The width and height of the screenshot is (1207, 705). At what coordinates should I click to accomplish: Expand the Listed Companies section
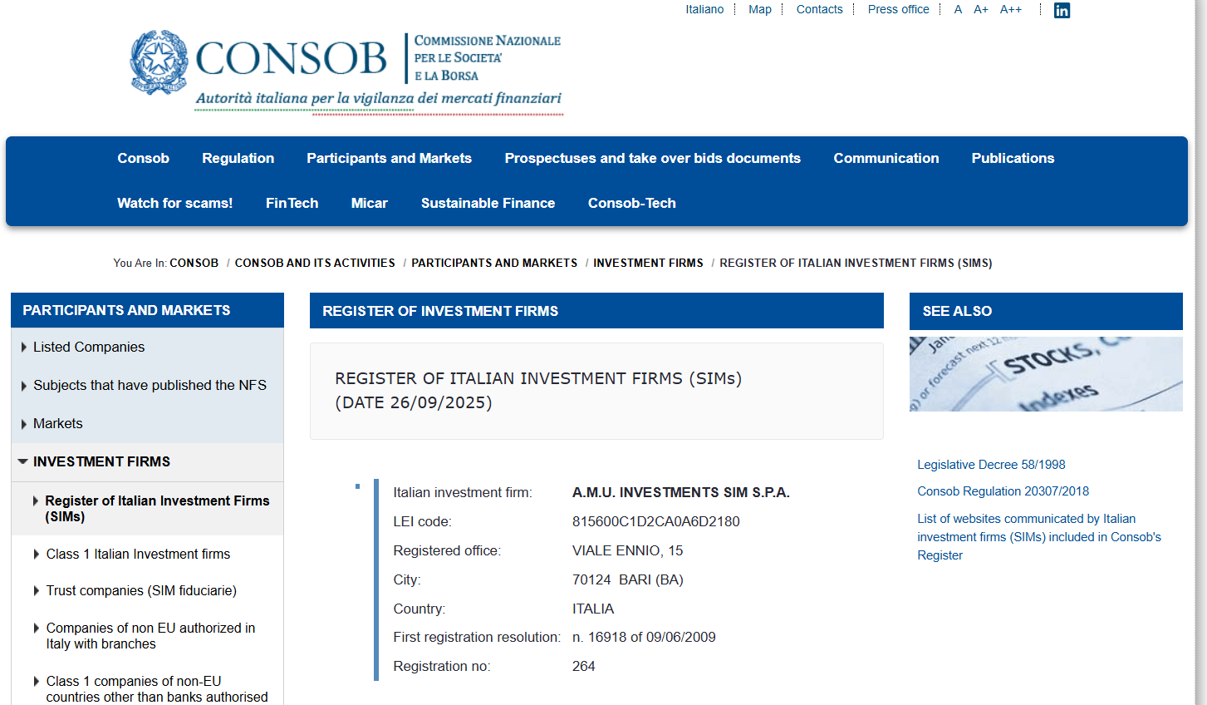(x=88, y=347)
